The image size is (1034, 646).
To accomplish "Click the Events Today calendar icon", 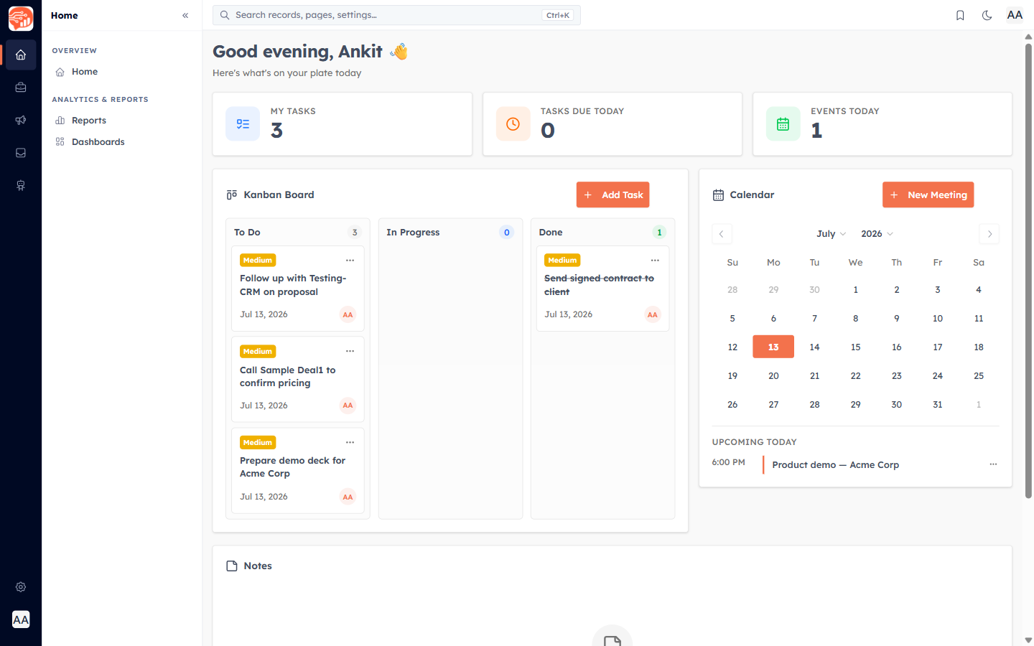I will [x=783, y=124].
